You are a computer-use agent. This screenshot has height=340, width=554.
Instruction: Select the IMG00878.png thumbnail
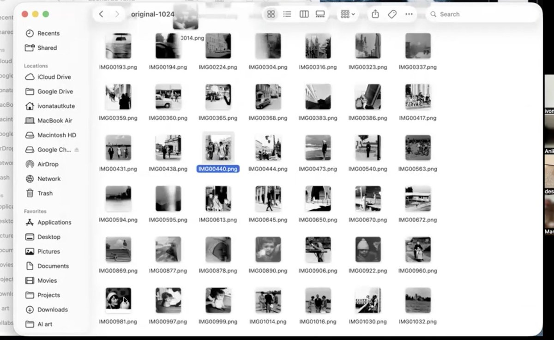(218, 249)
